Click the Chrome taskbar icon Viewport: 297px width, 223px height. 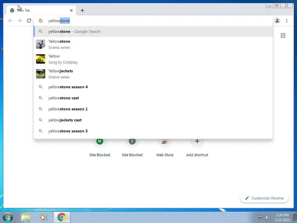(62, 217)
